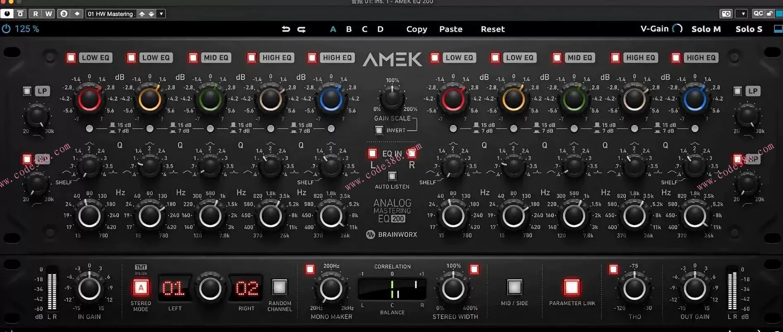Click the PARAMETER LINK button
This screenshot has height=332, width=783.
(572, 287)
